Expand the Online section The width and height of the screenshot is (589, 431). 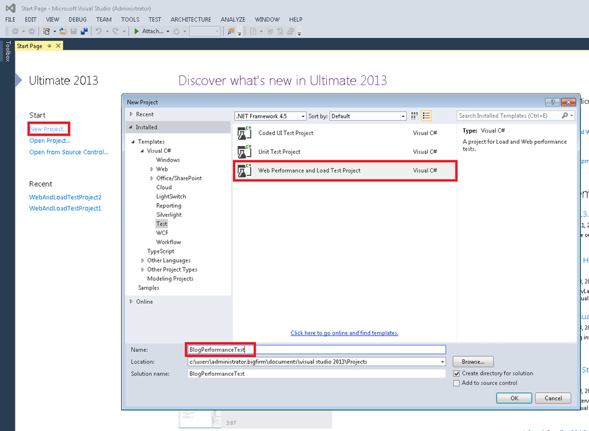(131, 302)
